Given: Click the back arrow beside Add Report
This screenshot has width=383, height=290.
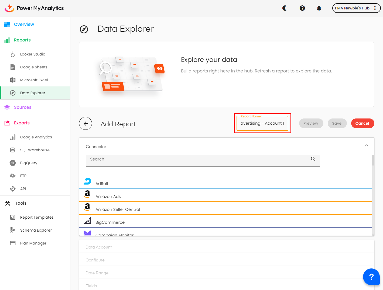Looking at the screenshot, I should point(86,124).
